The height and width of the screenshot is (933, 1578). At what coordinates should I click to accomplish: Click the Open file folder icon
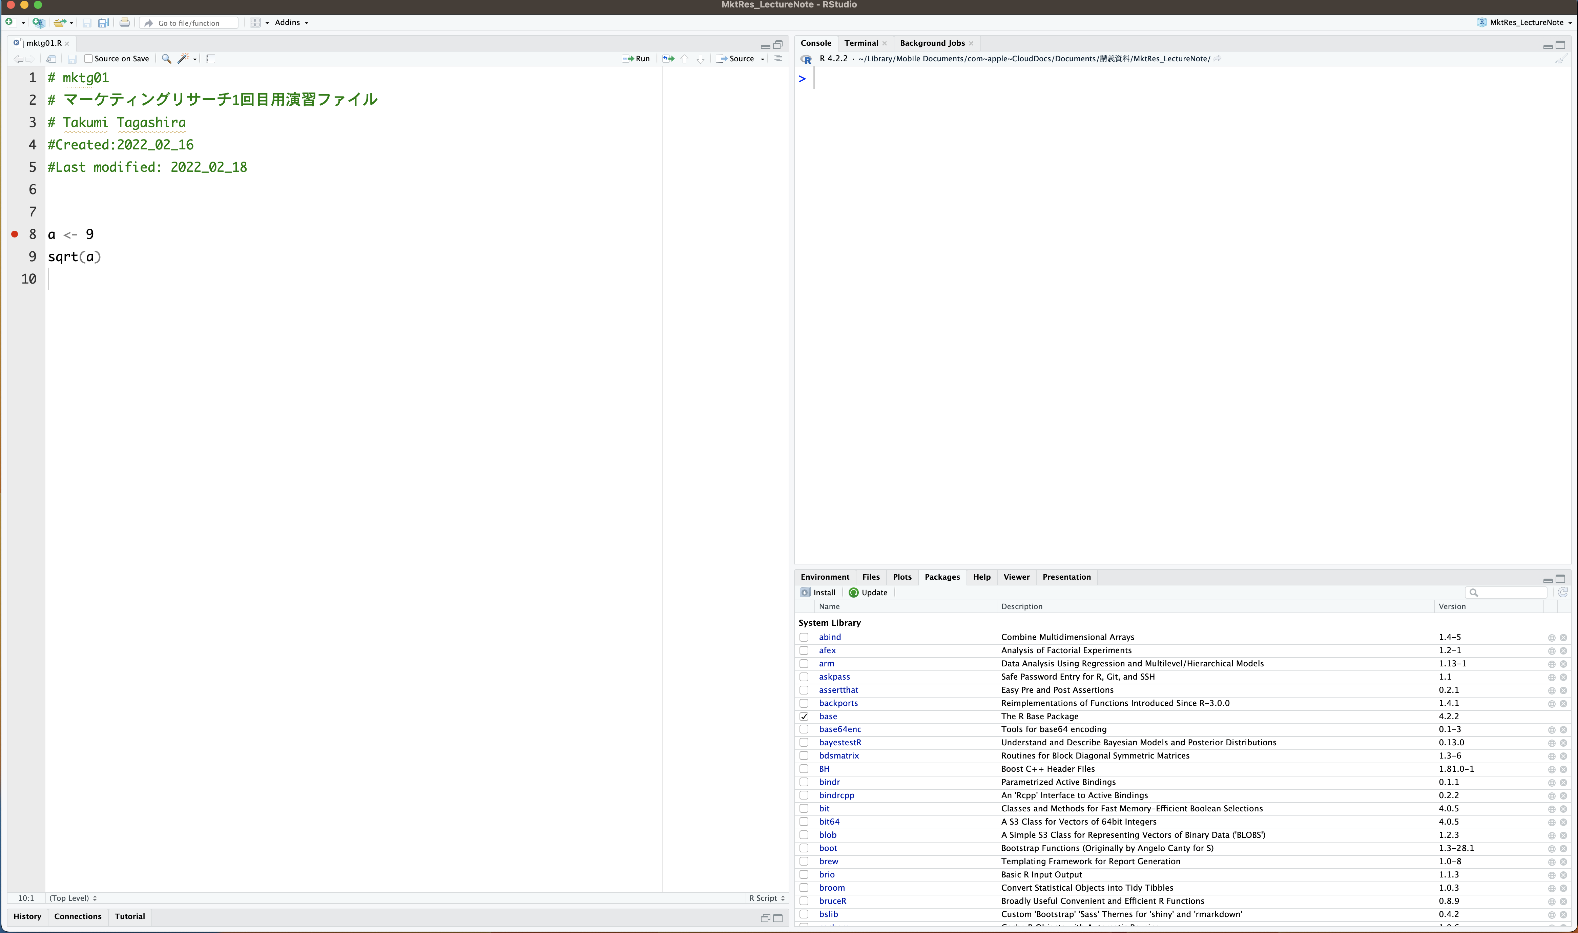click(59, 23)
